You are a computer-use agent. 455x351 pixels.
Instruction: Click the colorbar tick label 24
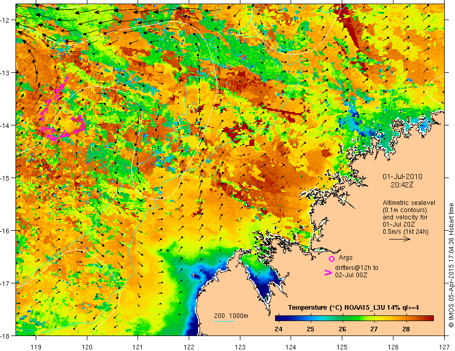279,329
